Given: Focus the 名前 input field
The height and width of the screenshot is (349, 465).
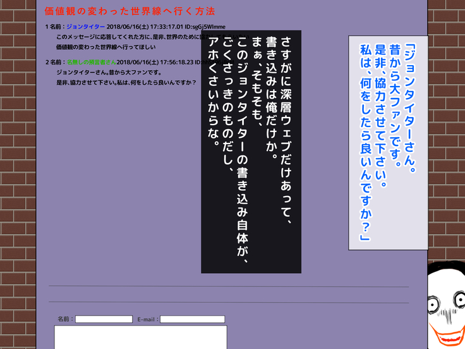Looking at the screenshot, I should (104, 319).
